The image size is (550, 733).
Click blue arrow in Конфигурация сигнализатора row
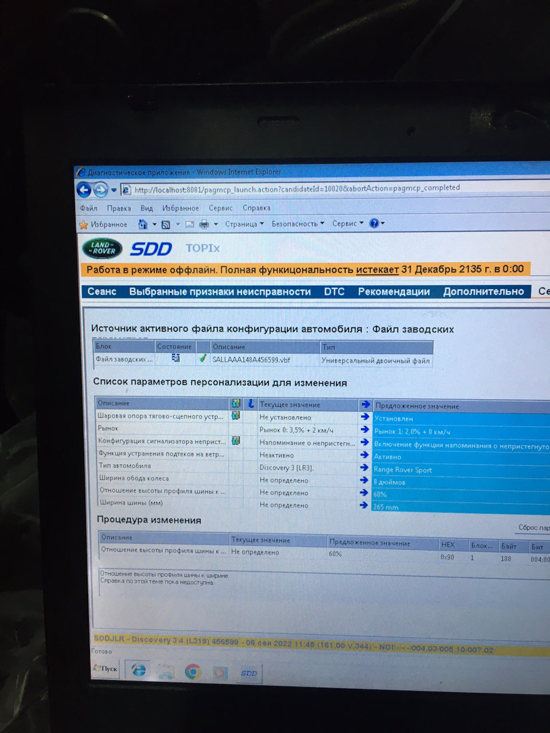pos(365,443)
